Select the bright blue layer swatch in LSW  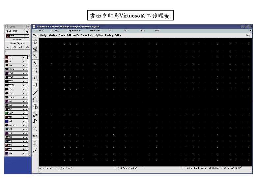(x=7, y=121)
